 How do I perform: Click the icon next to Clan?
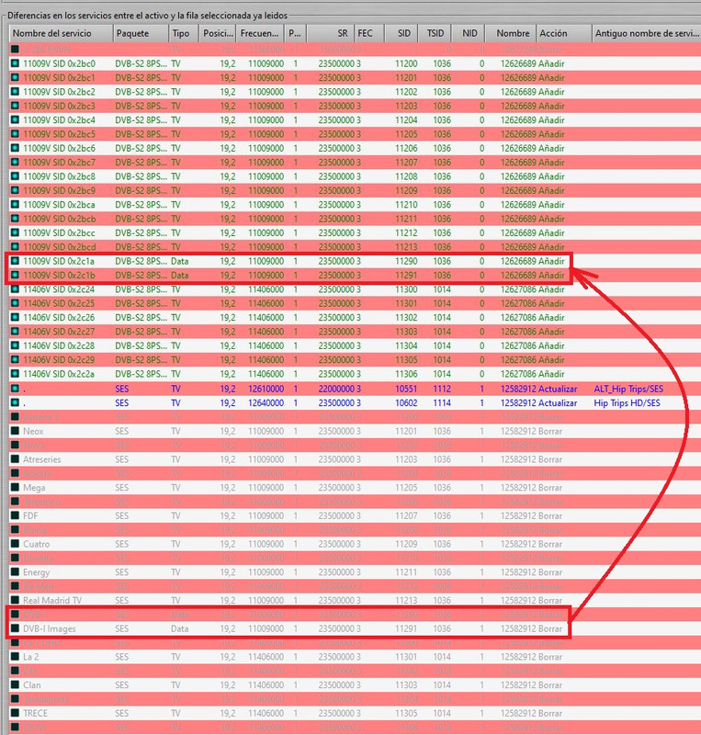[15, 684]
